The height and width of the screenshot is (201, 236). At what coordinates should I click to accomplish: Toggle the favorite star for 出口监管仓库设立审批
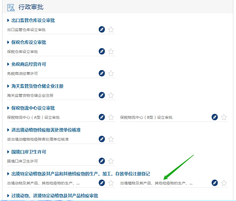pos(111,29)
